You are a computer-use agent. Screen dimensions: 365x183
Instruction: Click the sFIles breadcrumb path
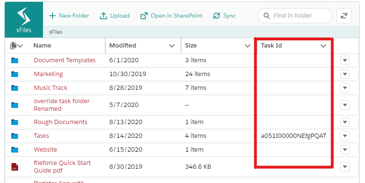click(55, 32)
